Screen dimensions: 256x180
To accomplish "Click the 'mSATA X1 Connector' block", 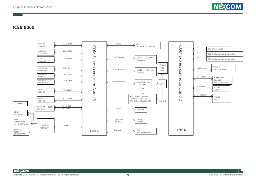I will tap(46, 52).
